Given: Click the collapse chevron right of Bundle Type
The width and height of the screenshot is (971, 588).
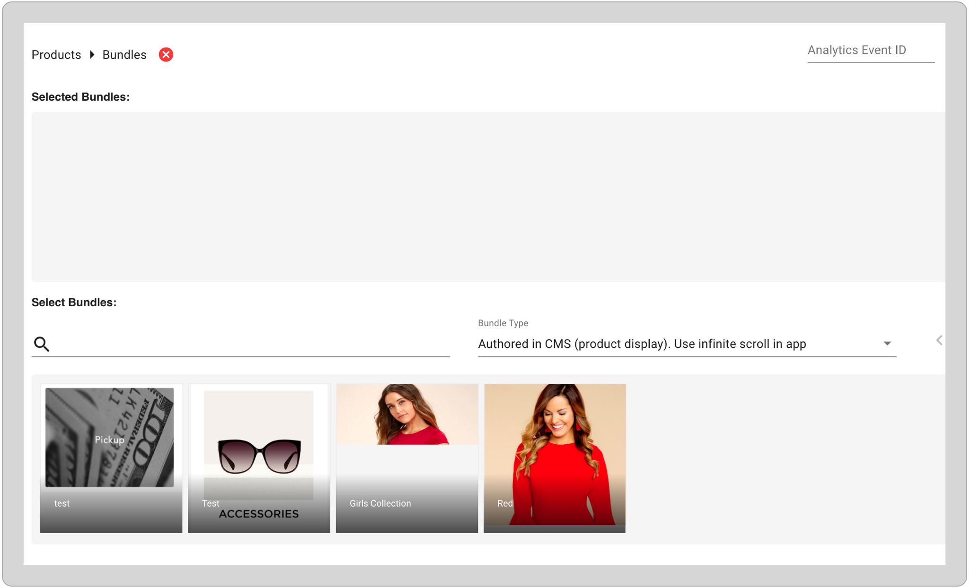Looking at the screenshot, I should tap(939, 340).
